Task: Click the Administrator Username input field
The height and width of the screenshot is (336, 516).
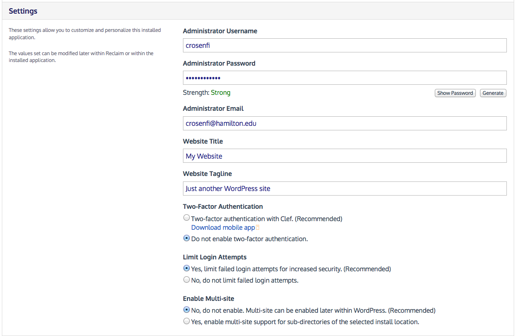Action: (x=344, y=46)
